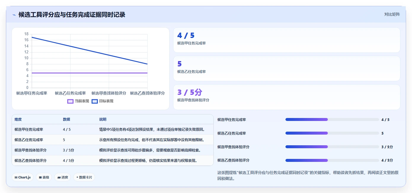Toggle the 目标表现 legend swatch
412x193 pixels.
(95, 101)
